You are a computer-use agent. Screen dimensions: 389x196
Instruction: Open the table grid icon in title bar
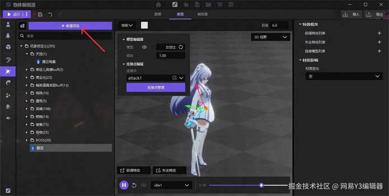tap(231, 4)
